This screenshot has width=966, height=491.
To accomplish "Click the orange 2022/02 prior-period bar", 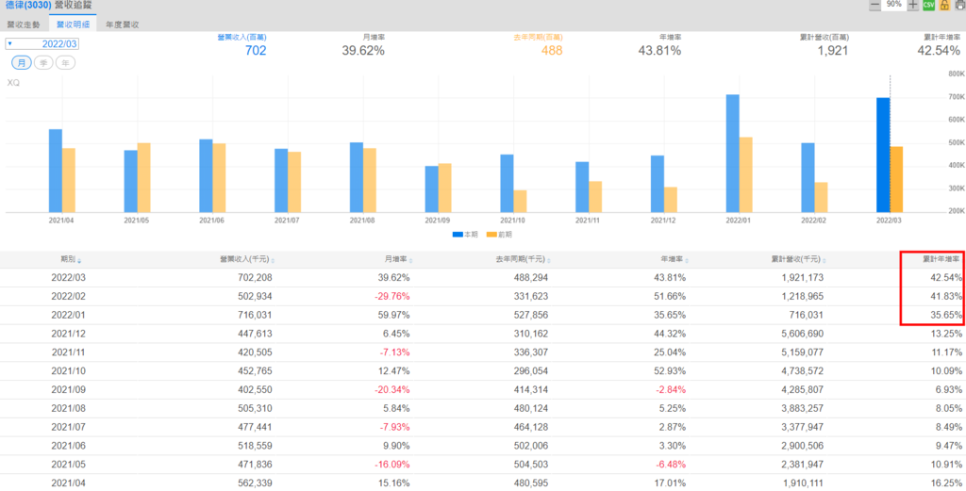I will pyautogui.click(x=821, y=198).
